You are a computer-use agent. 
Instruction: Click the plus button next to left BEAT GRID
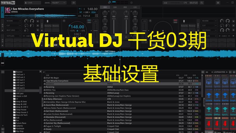(38, 30)
